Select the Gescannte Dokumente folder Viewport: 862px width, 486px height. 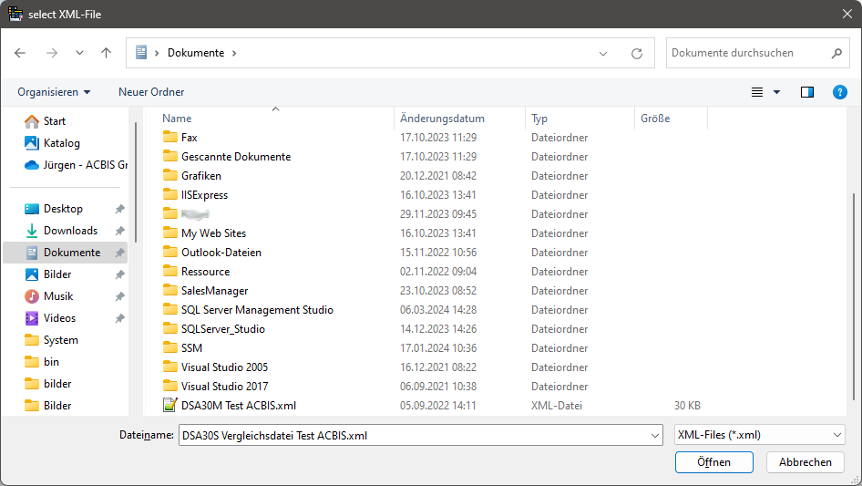(x=236, y=157)
